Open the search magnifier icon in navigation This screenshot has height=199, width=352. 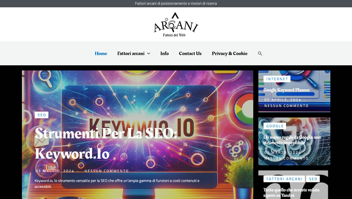pyautogui.click(x=260, y=53)
